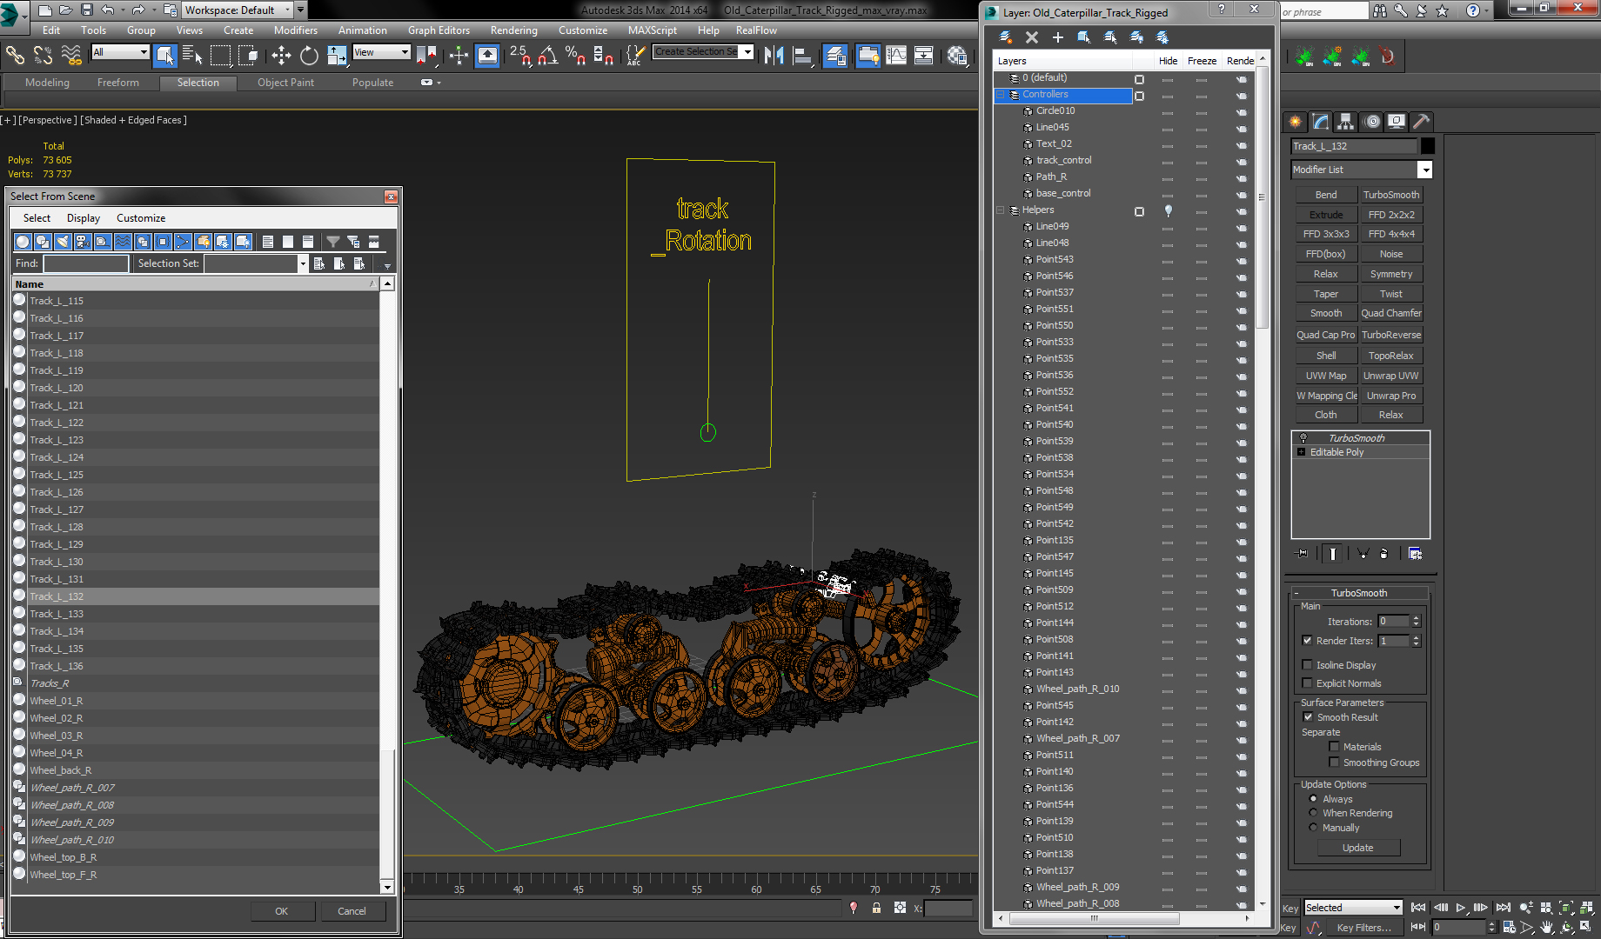
Task: Collapse the Helpers layer tree
Action: point(1001,210)
